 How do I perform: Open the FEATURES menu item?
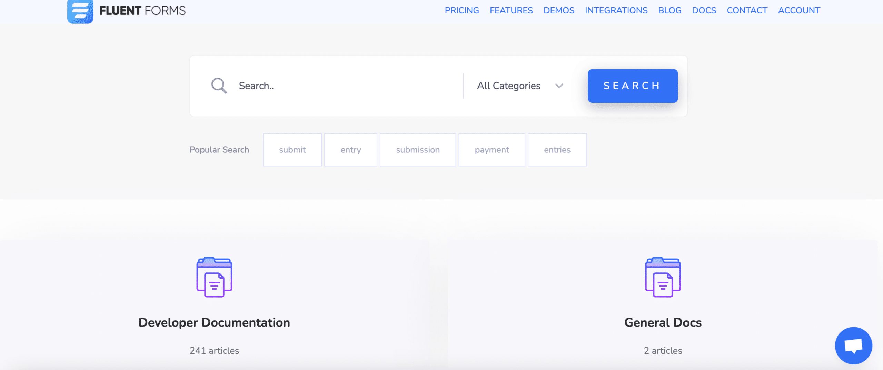[x=511, y=10]
